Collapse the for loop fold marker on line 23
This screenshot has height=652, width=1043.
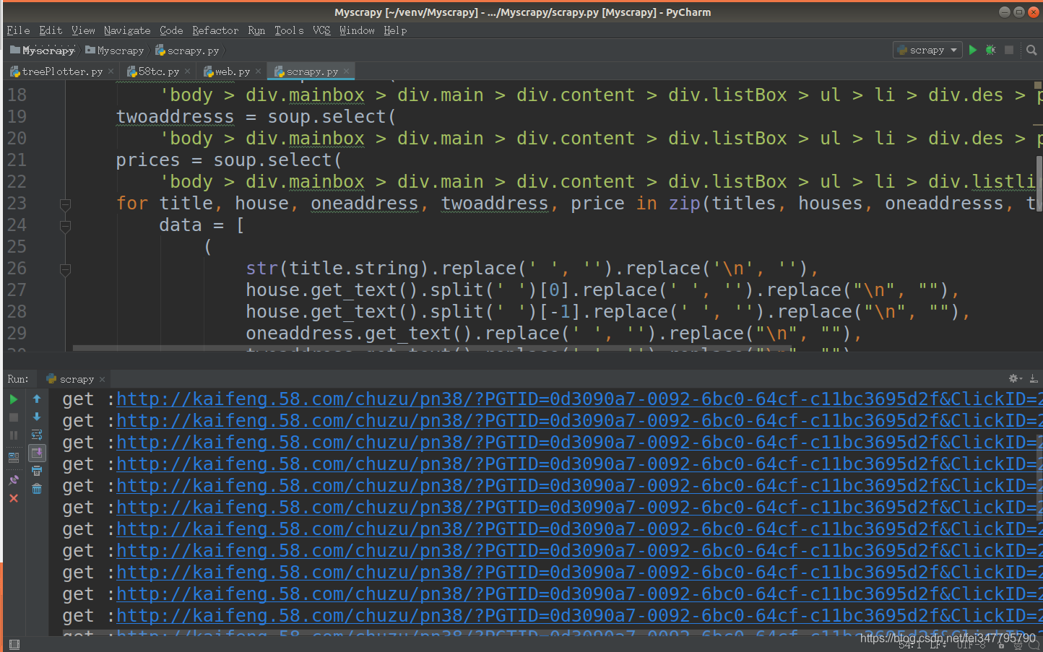point(65,204)
